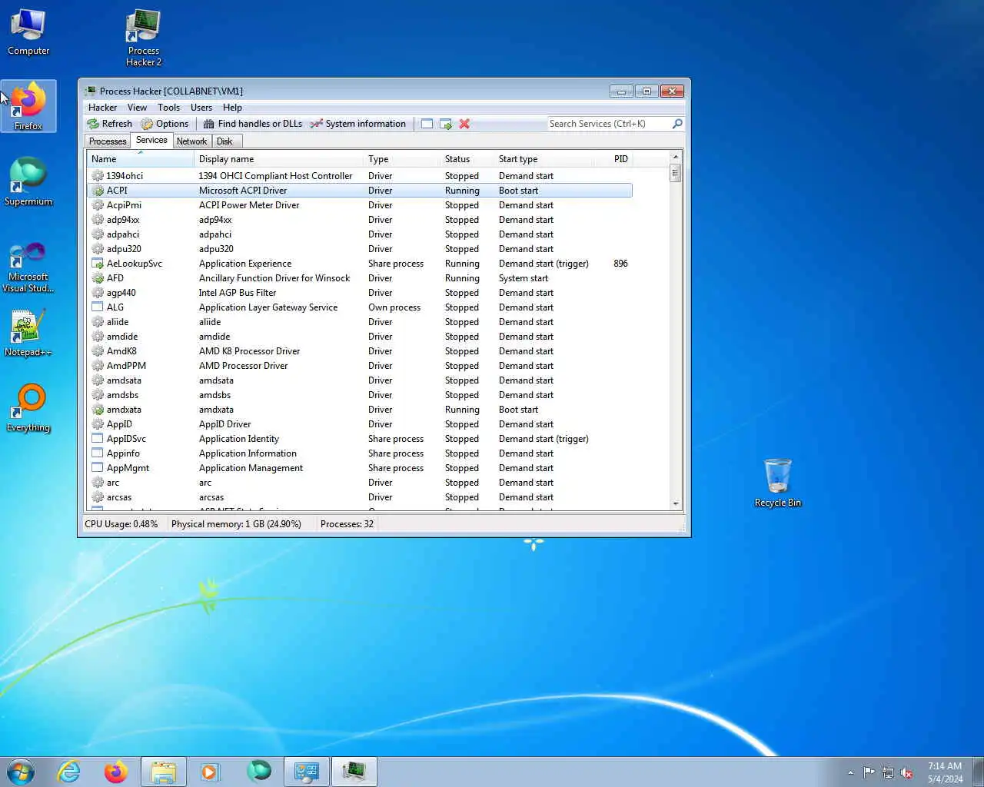The width and height of the screenshot is (984, 787).
Task: Open the Everything desktop shortcut
Action: (x=28, y=408)
